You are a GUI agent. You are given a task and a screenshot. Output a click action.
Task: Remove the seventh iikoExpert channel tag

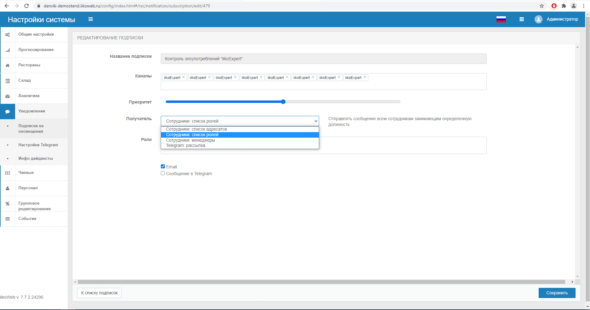tap(339, 77)
